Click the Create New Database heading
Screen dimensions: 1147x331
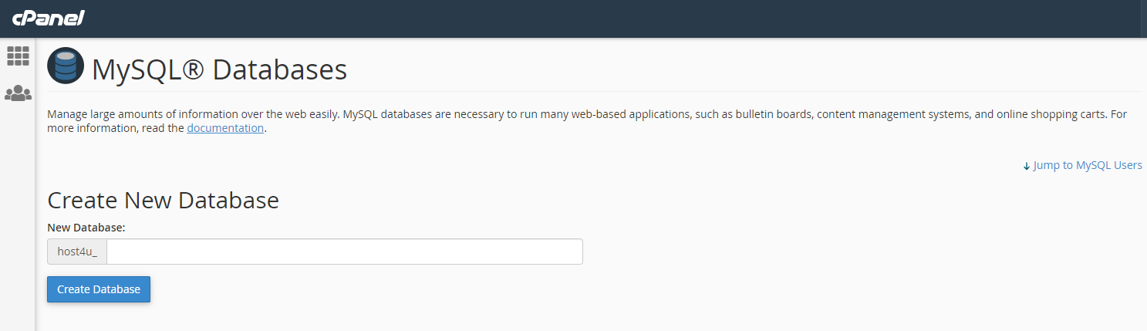coord(163,201)
